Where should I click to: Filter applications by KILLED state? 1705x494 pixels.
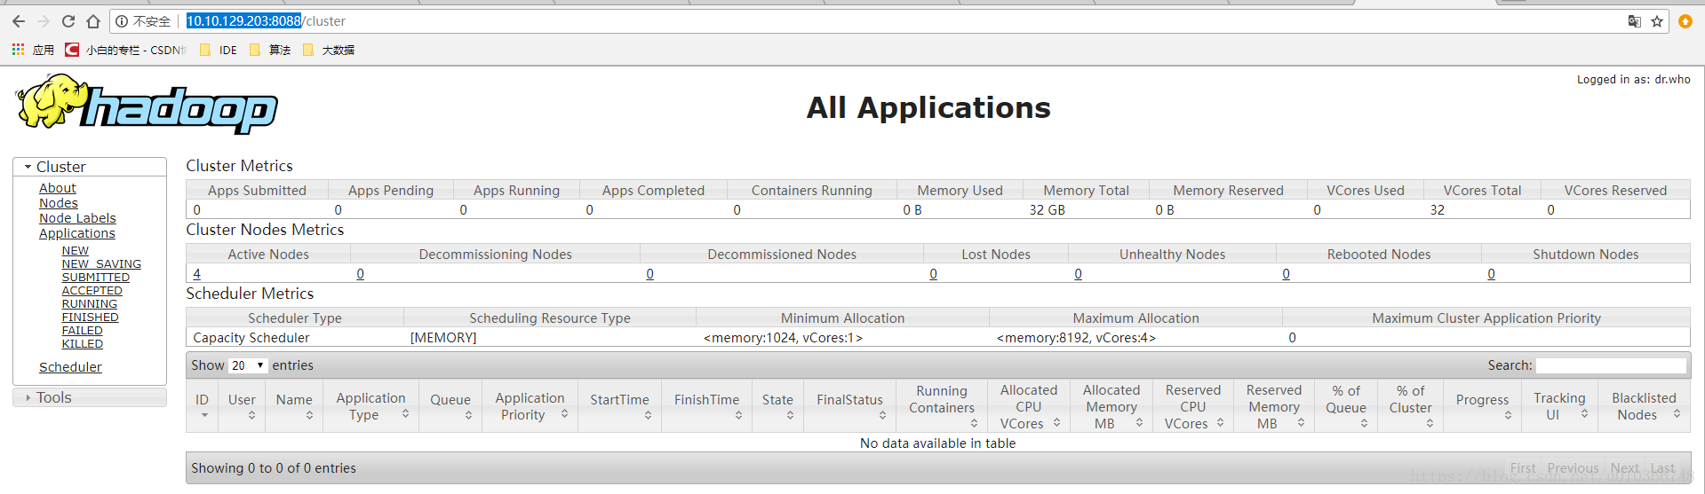(83, 344)
